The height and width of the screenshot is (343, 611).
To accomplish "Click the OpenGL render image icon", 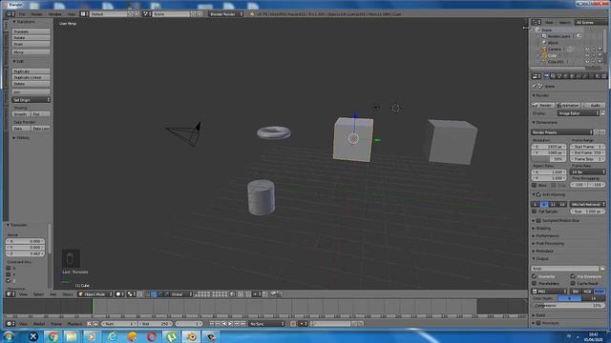I will (x=273, y=294).
